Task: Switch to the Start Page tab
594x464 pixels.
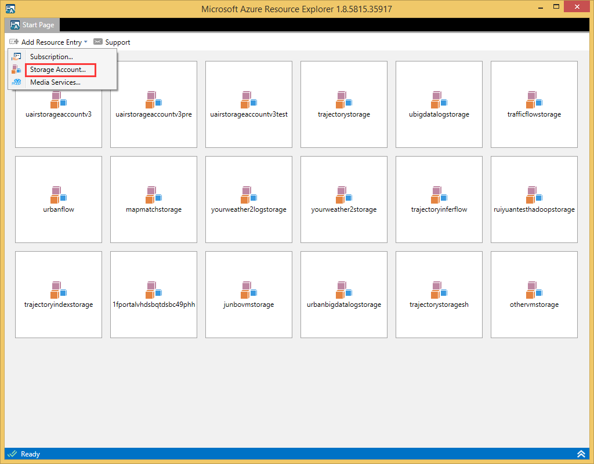Action: point(32,25)
